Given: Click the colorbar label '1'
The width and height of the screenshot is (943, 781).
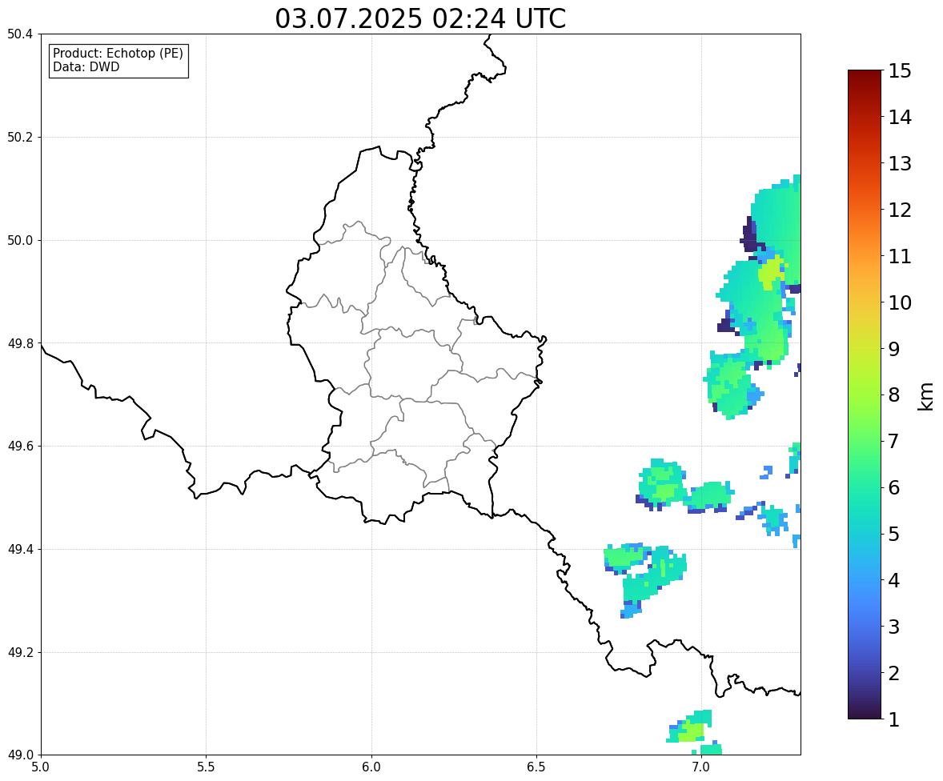Looking at the screenshot, I should [894, 719].
